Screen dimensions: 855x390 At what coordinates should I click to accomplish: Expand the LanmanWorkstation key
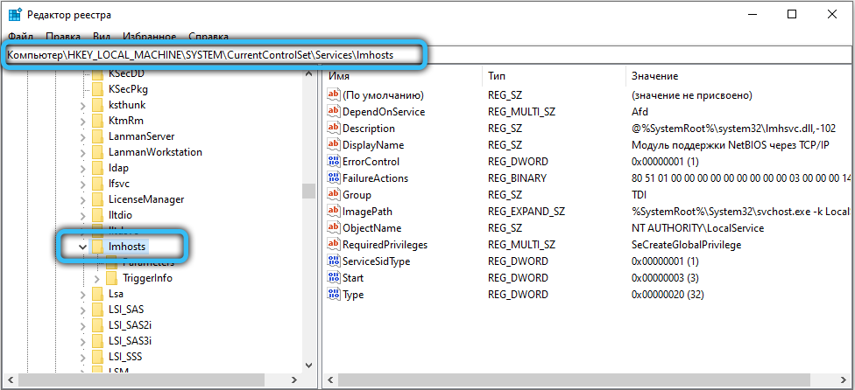82,153
